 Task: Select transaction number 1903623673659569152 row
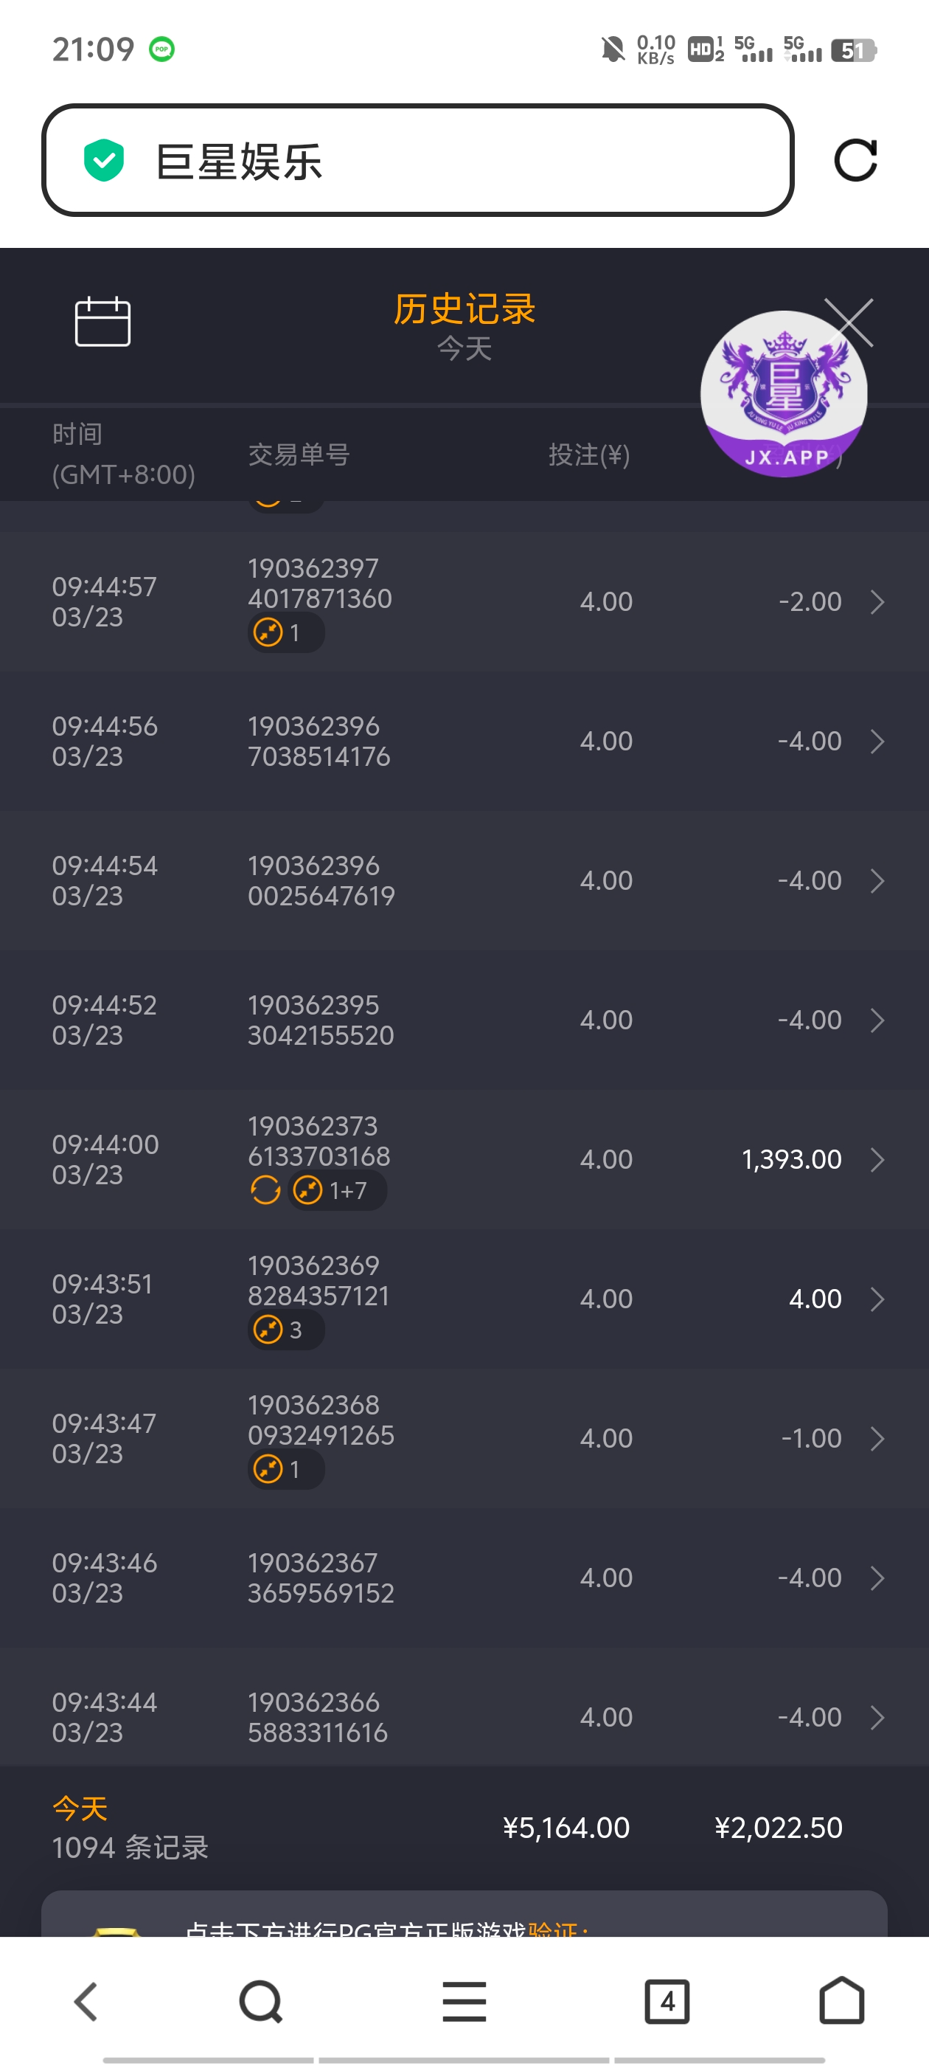click(321, 1578)
